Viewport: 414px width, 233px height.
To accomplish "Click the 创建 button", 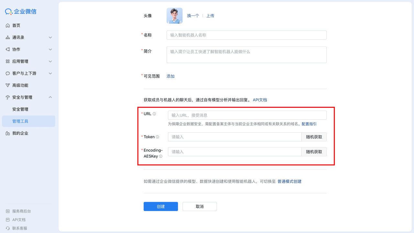I will (161, 206).
